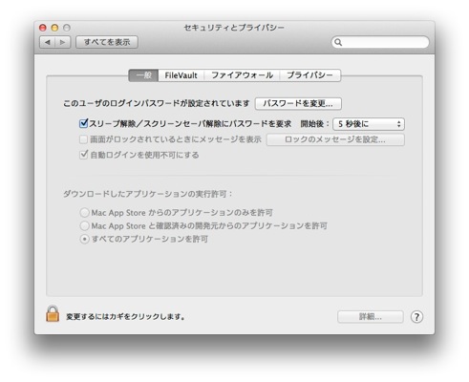The height and width of the screenshot is (382, 469).
Task: Close window with the red button
Action: [x=43, y=28]
